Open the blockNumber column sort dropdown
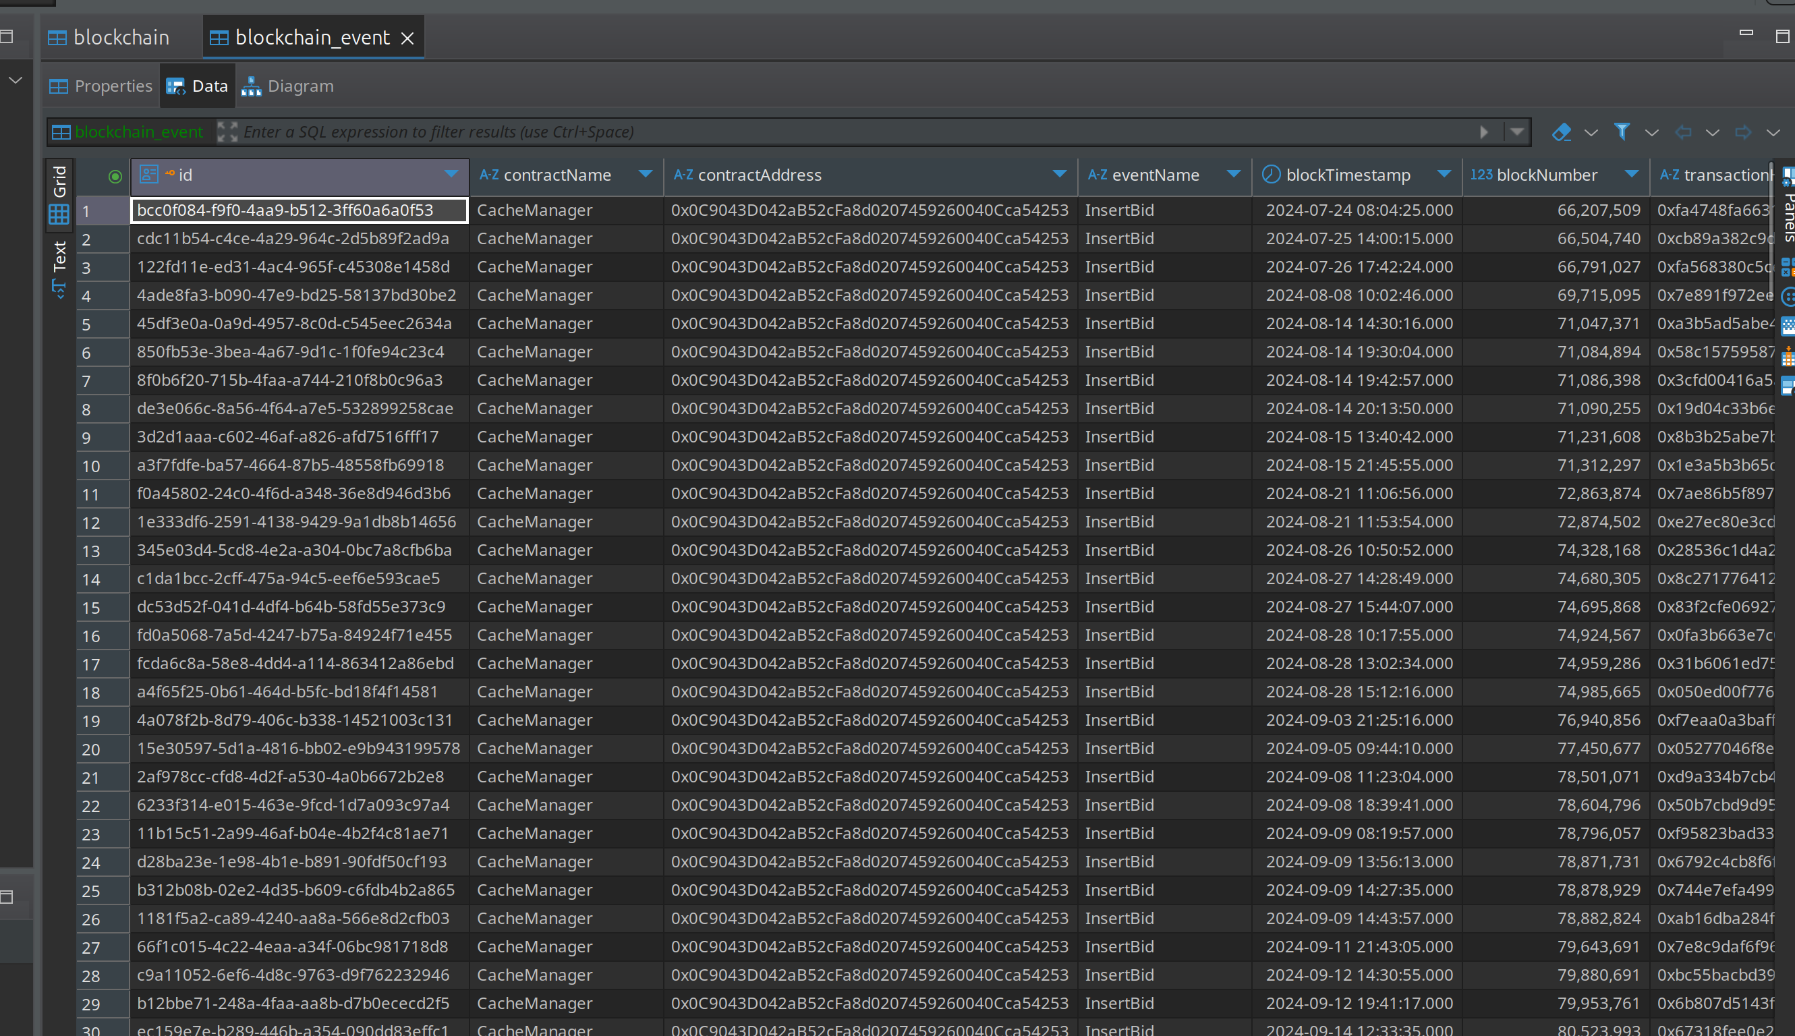The image size is (1795, 1036). (x=1632, y=174)
